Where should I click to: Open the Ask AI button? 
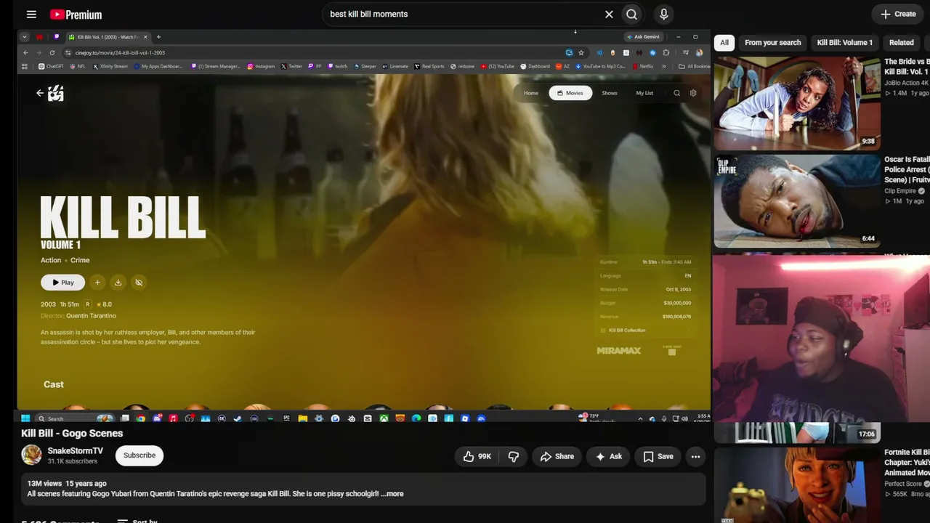tap(609, 456)
